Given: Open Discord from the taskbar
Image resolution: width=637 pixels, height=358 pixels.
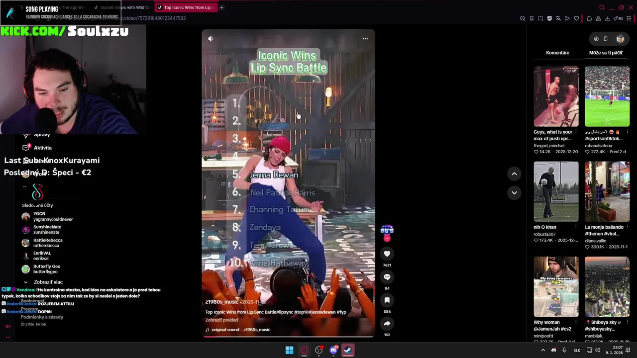Looking at the screenshot, I should coord(333,350).
